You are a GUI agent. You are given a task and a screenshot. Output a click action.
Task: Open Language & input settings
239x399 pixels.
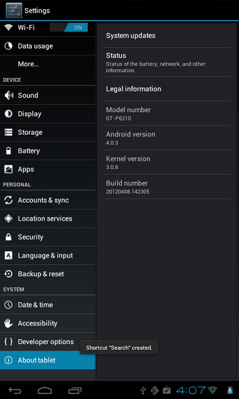tap(47, 256)
